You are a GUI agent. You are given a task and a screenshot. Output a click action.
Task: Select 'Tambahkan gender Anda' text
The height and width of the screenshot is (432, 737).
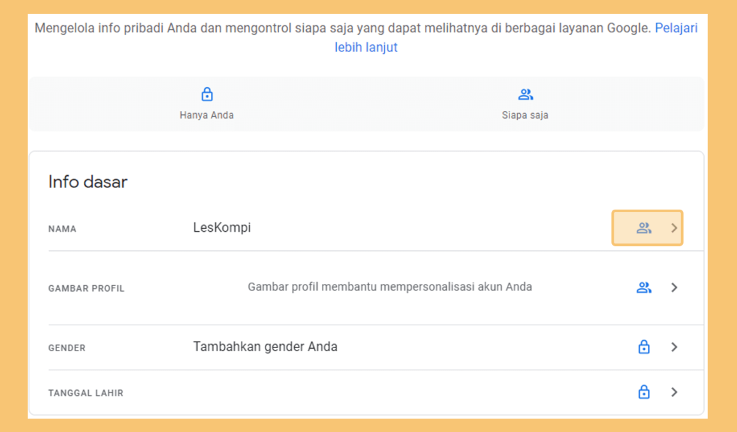[x=265, y=347]
